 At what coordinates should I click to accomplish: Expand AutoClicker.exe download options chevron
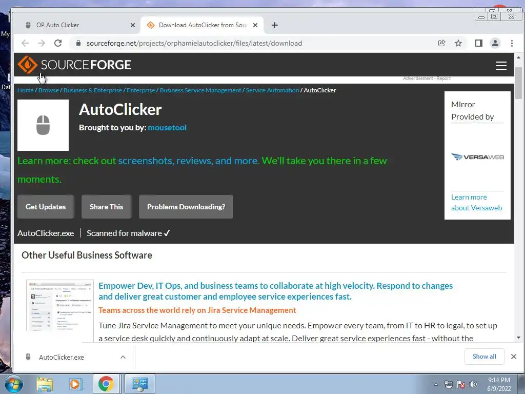[123, 357]
